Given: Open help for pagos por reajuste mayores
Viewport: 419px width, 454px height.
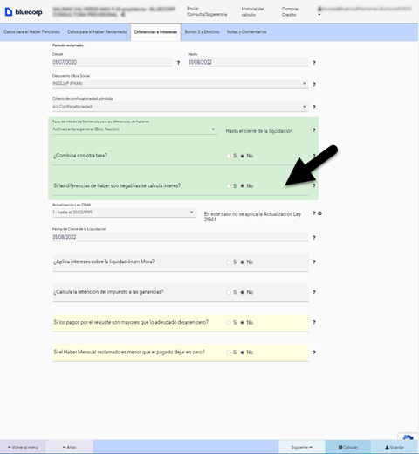Looking at the screenshot, I should [314, 322].
